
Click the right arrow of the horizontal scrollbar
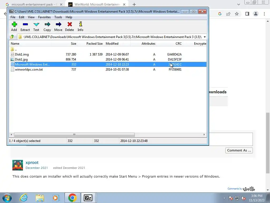(204, 135)
